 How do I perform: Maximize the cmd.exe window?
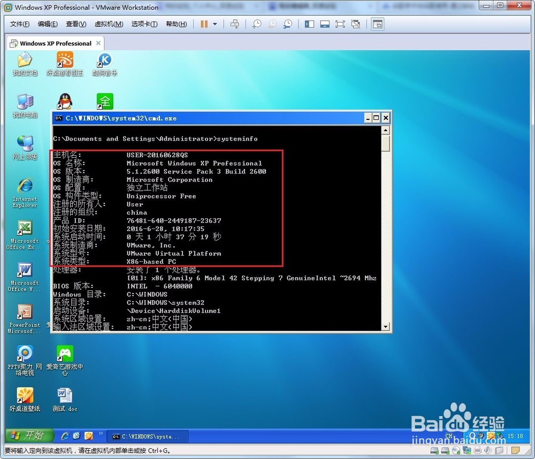click(376, 118)
